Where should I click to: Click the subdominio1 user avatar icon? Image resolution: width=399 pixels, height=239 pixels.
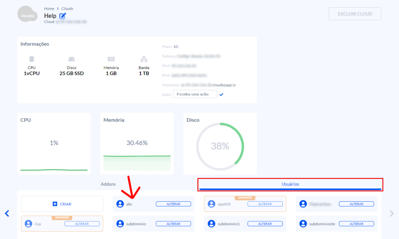212,224
